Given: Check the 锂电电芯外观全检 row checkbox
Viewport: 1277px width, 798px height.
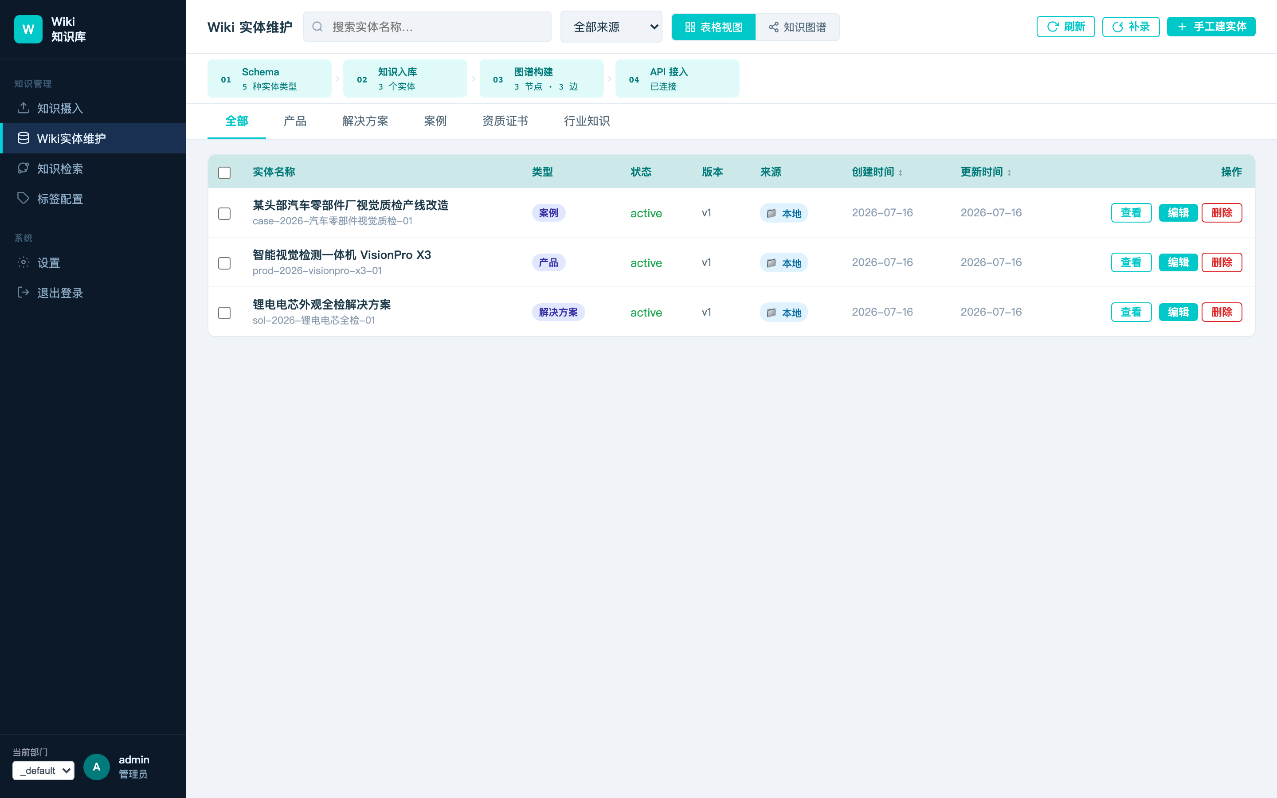Looking at the screenshot, I should tap(224, 313).
